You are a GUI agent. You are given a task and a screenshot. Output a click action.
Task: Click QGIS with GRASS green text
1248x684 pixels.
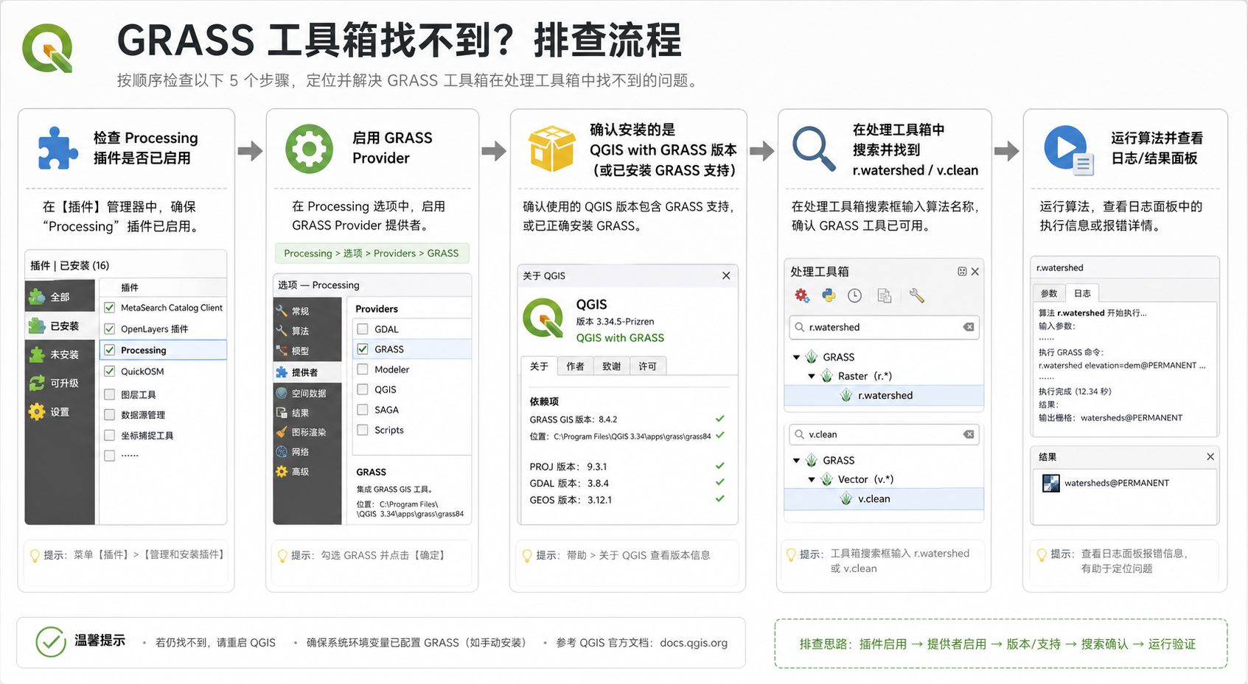click(x=620, y=338)
